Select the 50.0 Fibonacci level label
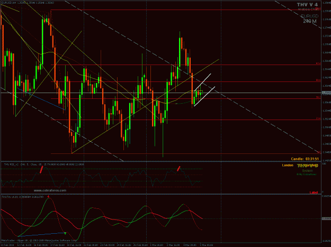The image size is (331, 247). tap(318, 80)
